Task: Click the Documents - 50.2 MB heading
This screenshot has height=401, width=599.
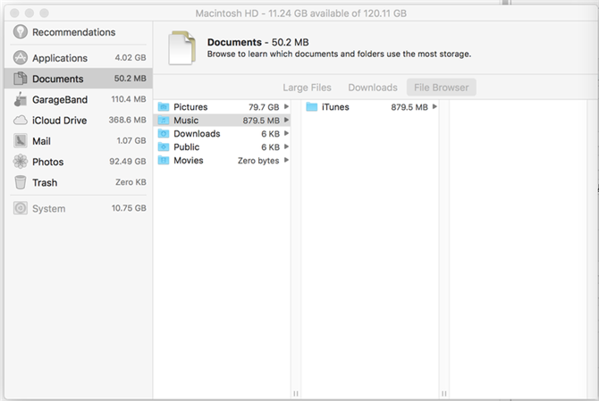Action: pos(257,42)
